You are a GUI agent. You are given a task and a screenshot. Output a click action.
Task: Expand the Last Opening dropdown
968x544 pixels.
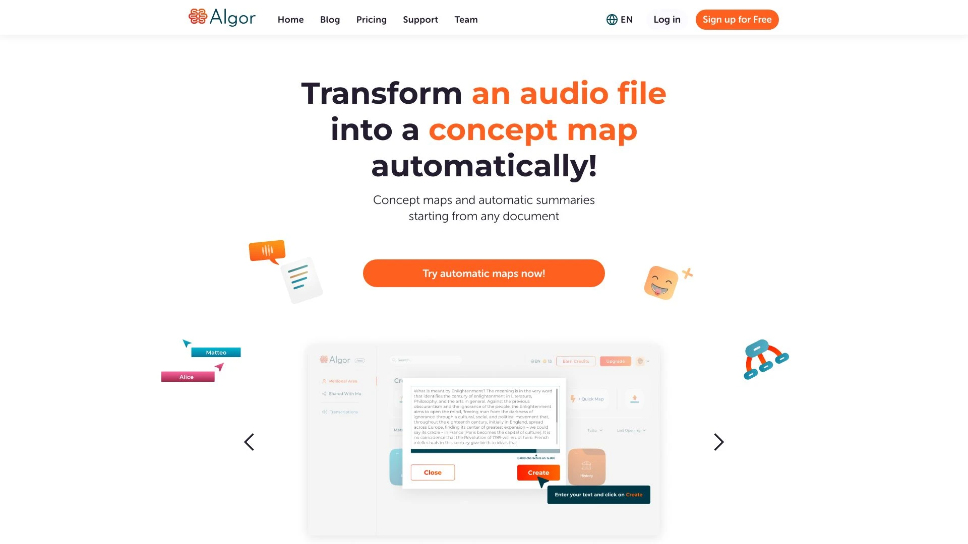point(630,431)
